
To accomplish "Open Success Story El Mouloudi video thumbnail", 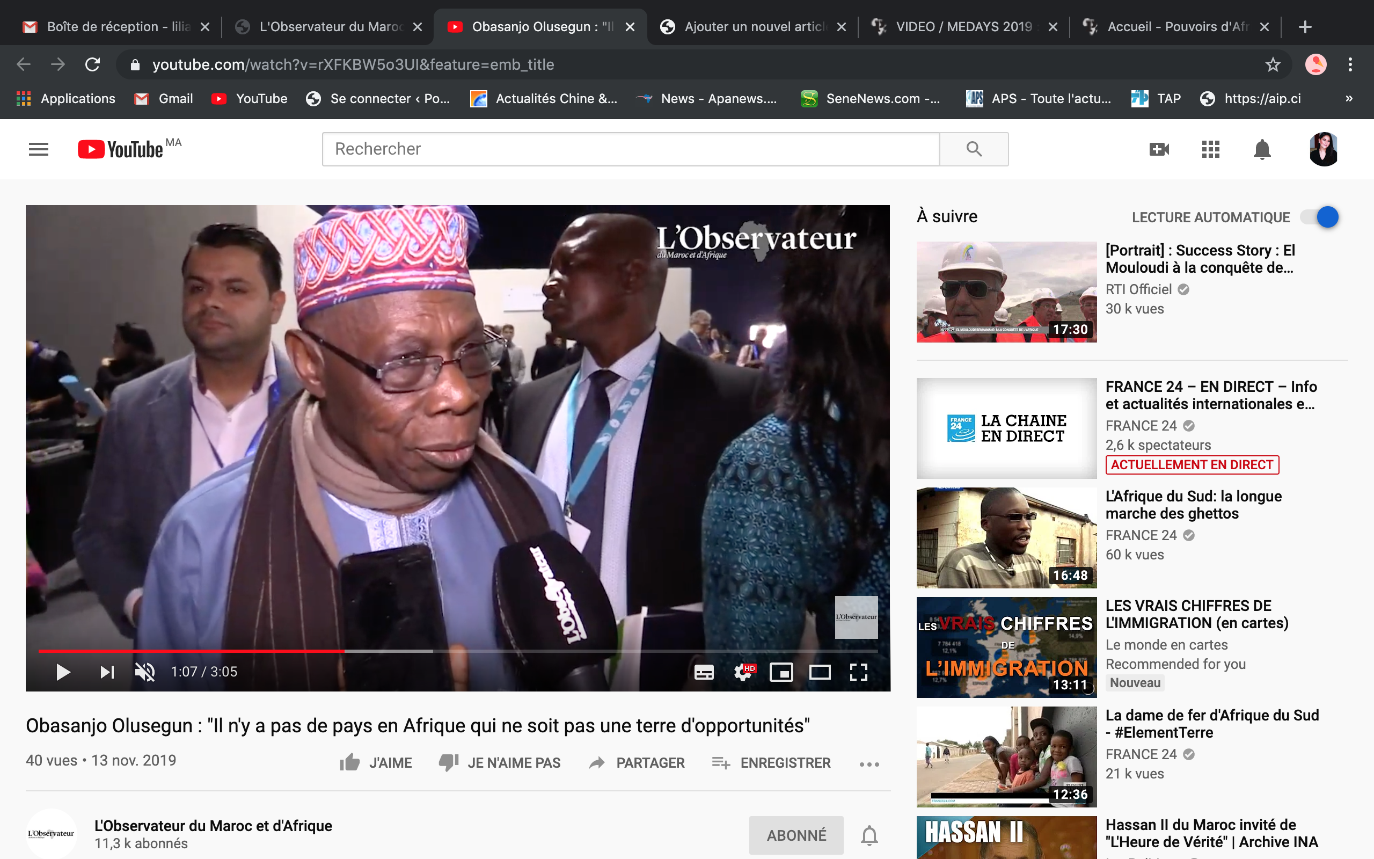I will (x=1006, y=292).
